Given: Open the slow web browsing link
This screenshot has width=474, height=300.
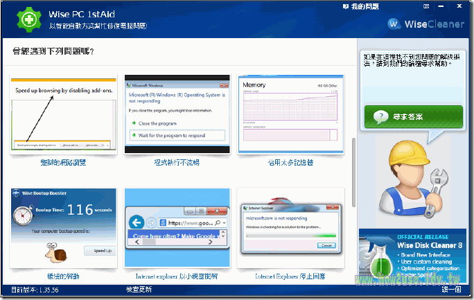Looking at the screenshot, I should (x=63, y=163).
